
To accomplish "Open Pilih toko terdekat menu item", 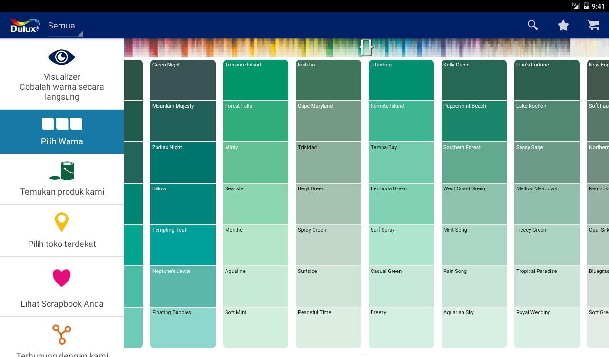I will (x=62, y=231).
